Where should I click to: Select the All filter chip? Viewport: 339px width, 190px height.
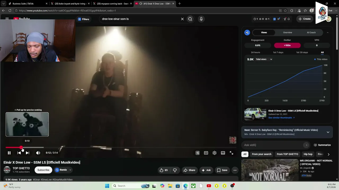coord(245,154)
